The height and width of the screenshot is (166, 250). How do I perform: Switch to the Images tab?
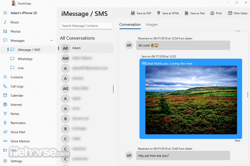[152, 25]
